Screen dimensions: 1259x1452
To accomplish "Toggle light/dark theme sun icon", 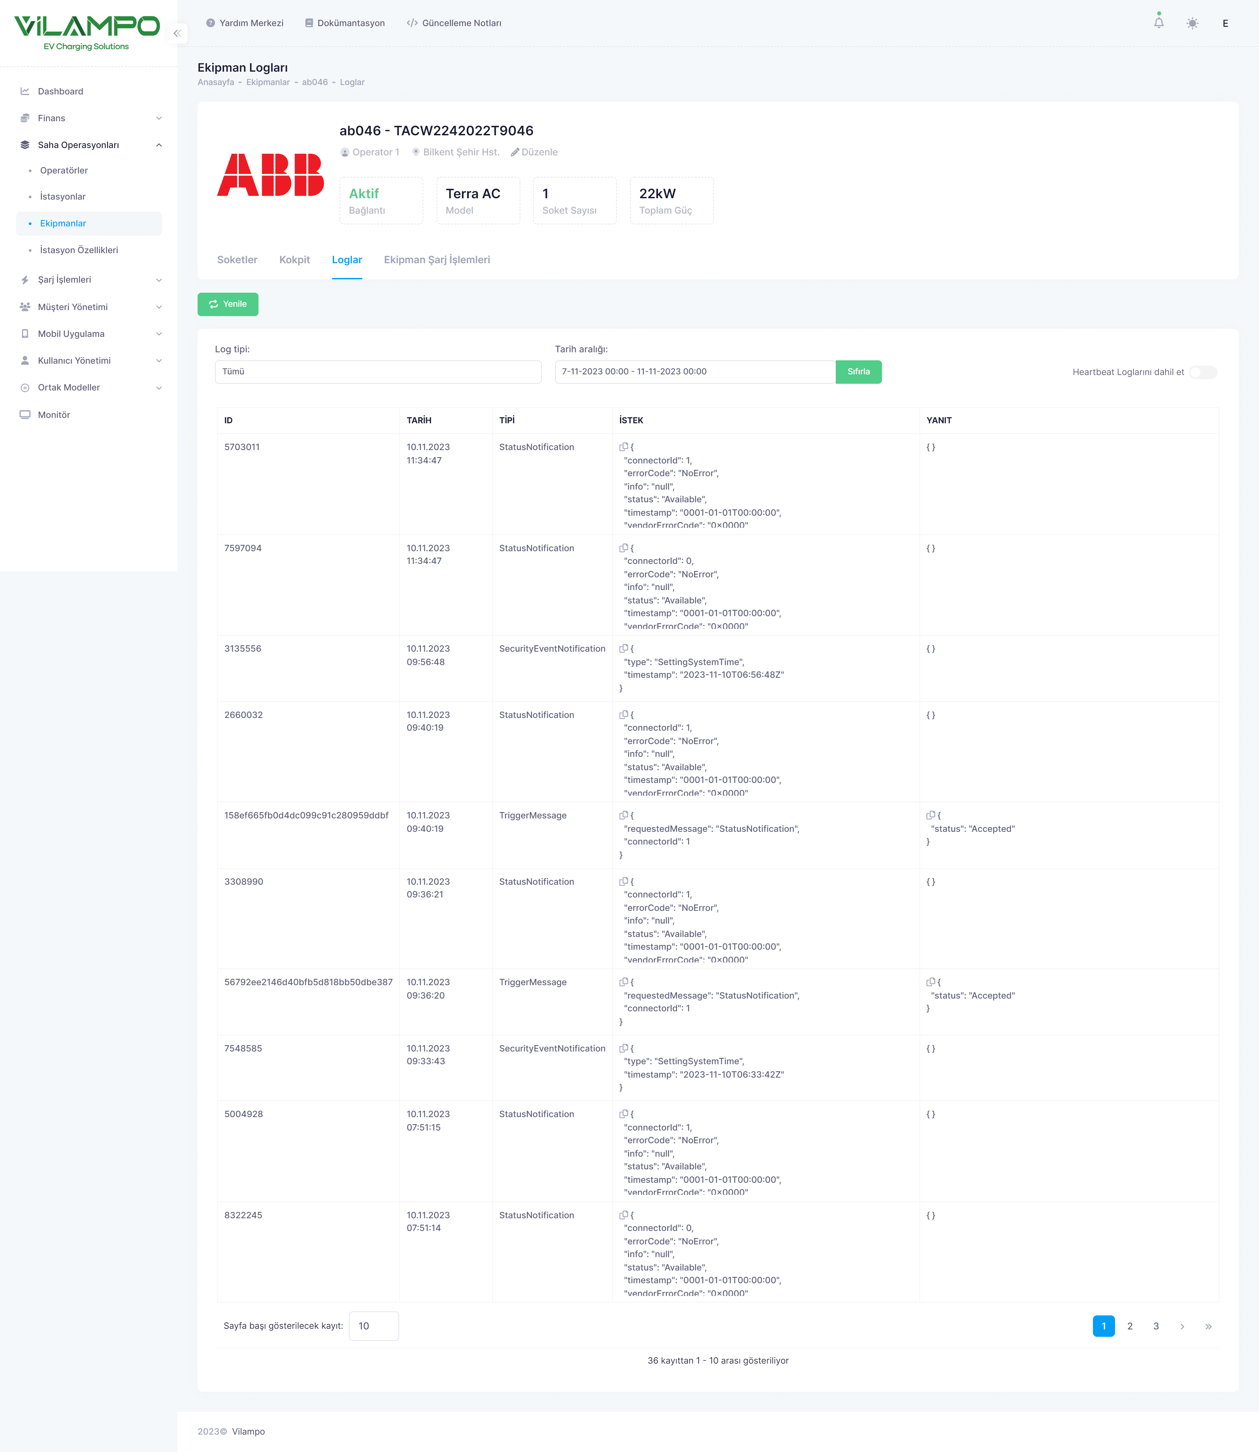I will tap(1192, 23).
